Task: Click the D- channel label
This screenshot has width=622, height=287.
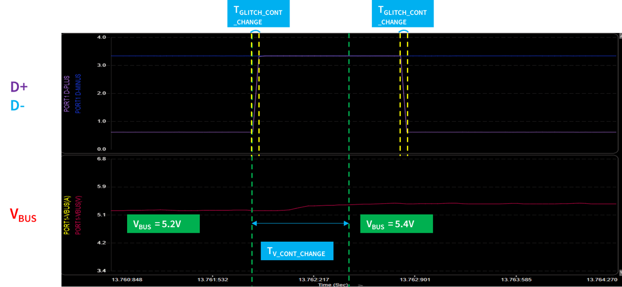Action: click(18, 106)
